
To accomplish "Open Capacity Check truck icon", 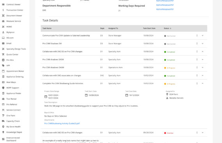I will (x=3, y=121).
